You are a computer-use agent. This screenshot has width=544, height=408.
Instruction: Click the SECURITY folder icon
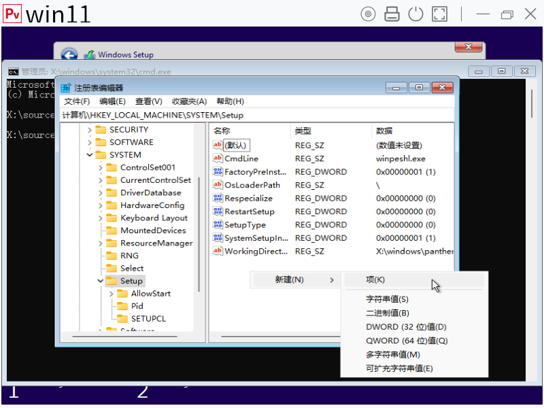point(101,130)
